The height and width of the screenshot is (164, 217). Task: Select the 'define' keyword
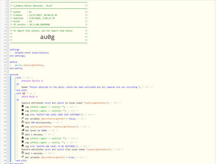coord(13,62)
